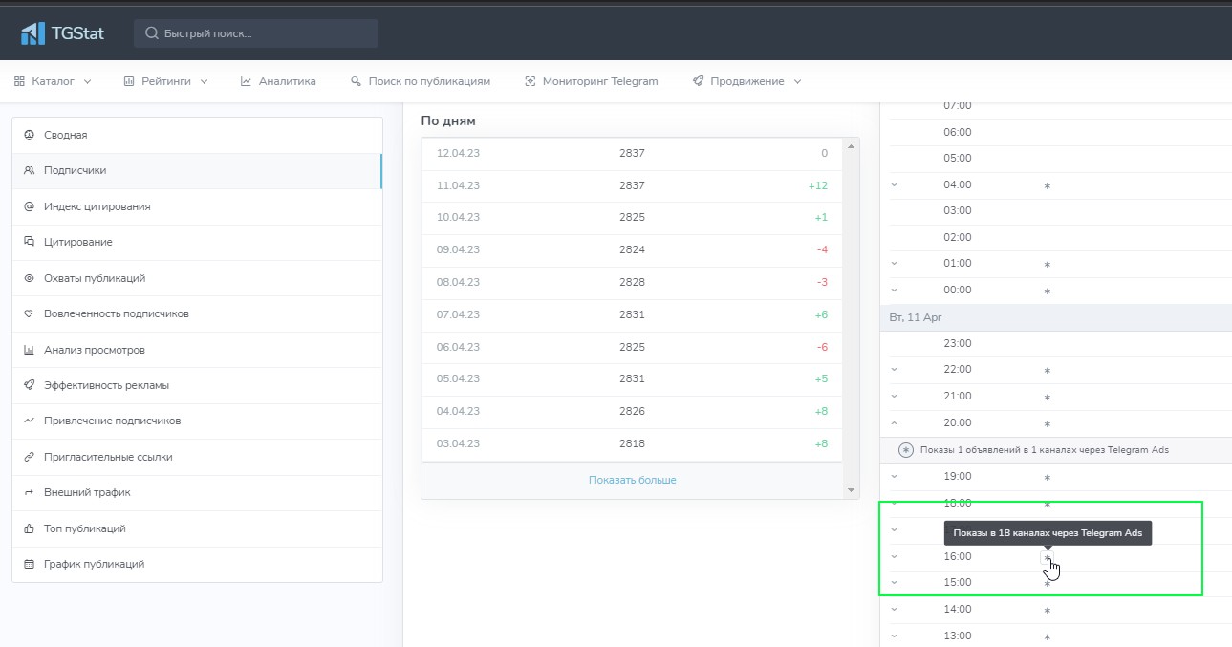This screenshot has height=647, width=1232.
Task: Open the Каталог dropdown menu
Action: click(53, 81)
